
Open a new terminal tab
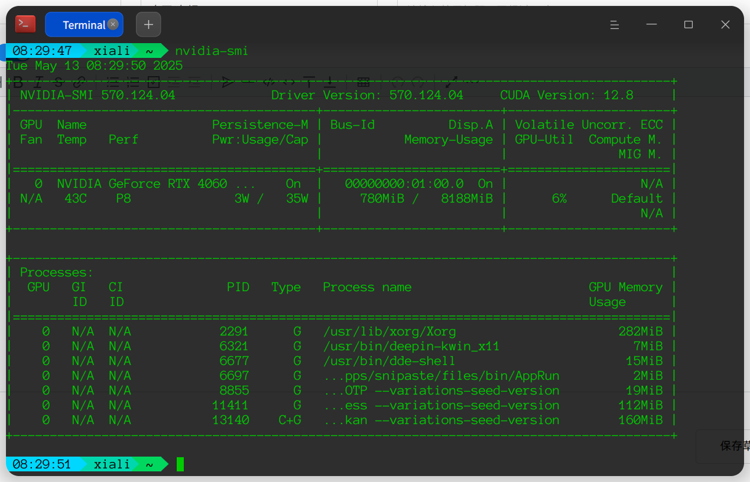pos(148,24)
